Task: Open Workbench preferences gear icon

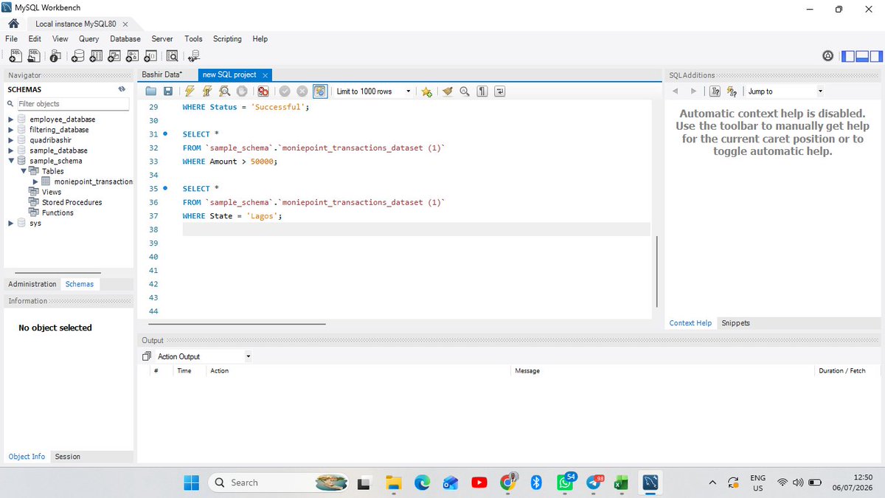Action: coord(828,56)
